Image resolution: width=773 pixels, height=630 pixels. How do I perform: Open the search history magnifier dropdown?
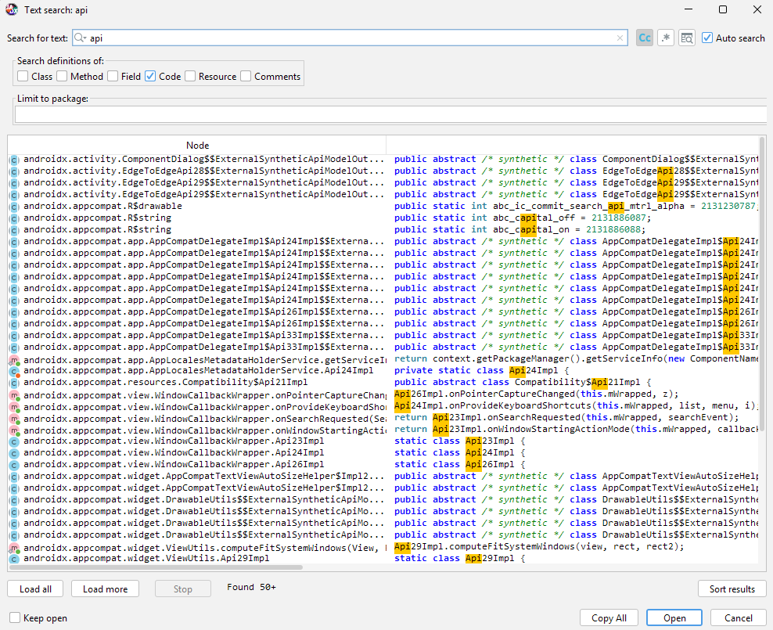(81, 38)
